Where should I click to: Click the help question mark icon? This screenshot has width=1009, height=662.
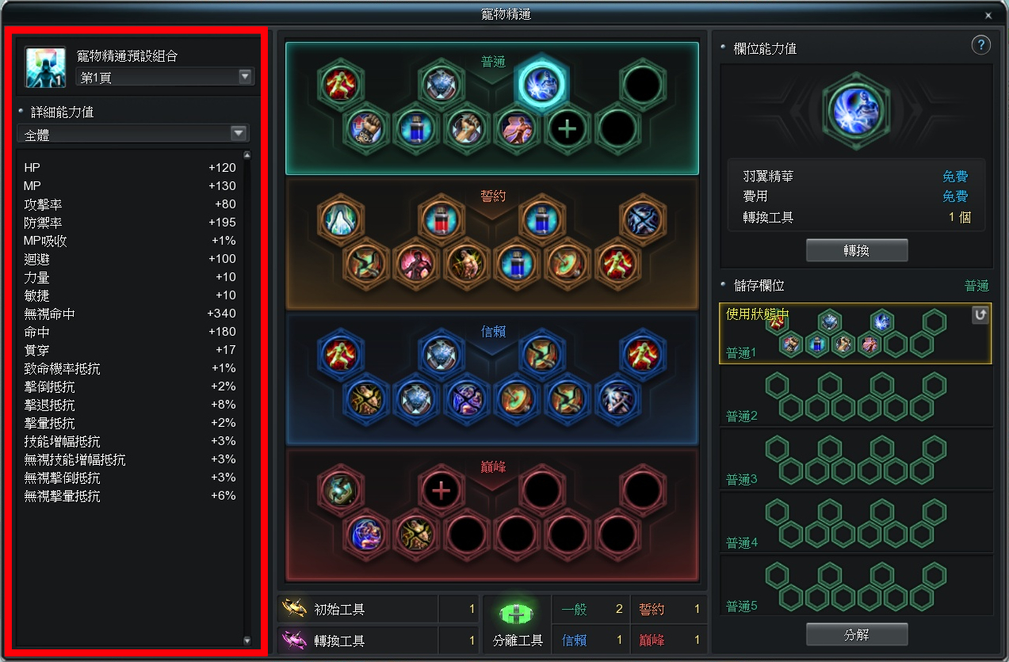[x=981, y=45]
